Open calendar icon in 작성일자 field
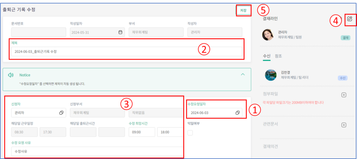The image size is (357, 159). 120,32
